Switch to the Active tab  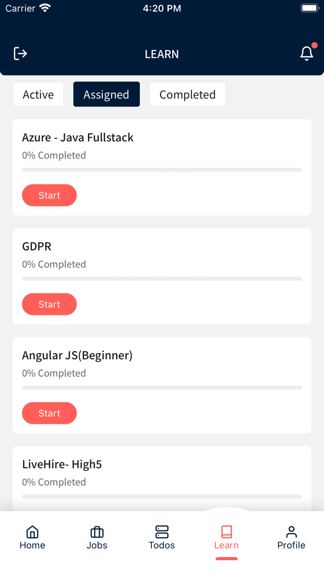(38, 95)
